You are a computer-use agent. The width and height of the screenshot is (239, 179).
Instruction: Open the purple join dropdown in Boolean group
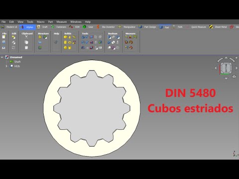click(114, 48)
